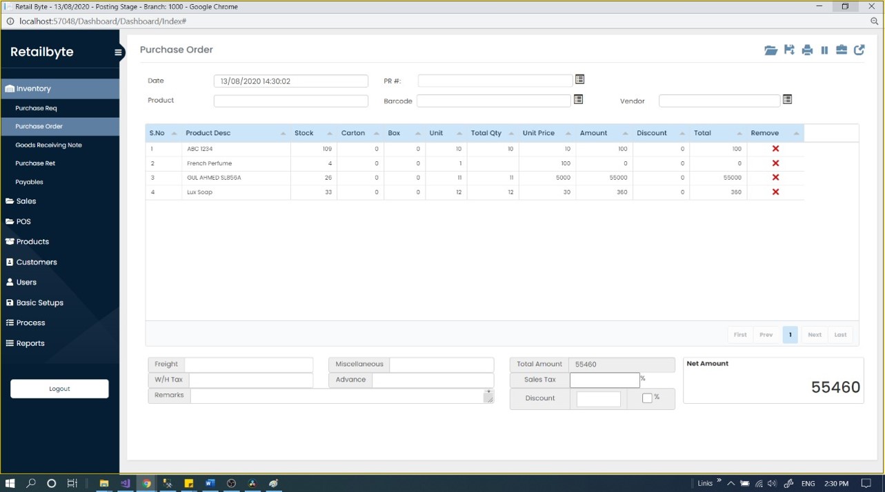Sort table by Amount column
Image resolution: width=885 pixels, height=492 pixels.
click(x=604, y=133)
